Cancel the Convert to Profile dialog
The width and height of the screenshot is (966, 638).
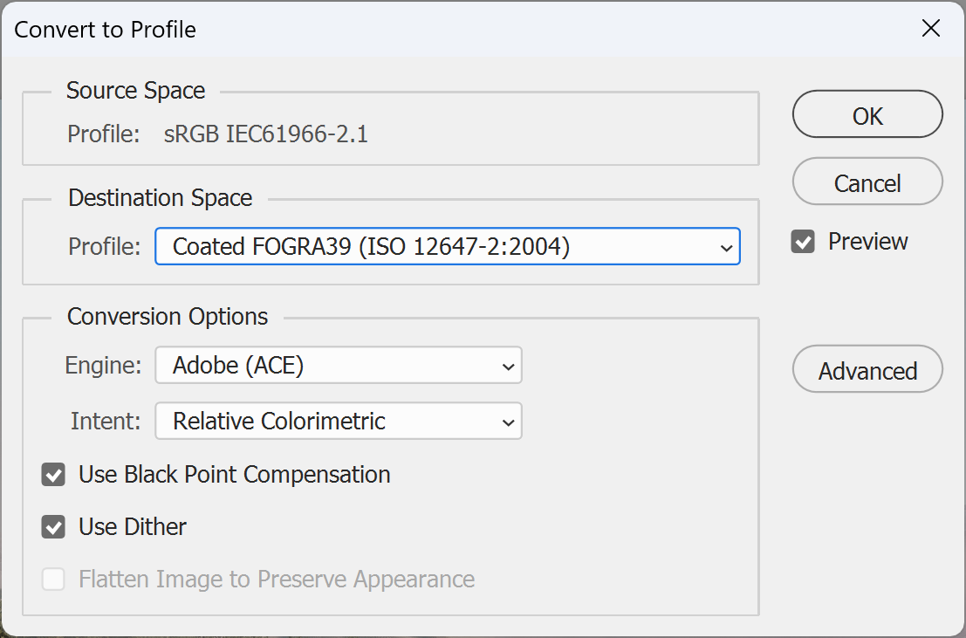(x=867, y=182)
